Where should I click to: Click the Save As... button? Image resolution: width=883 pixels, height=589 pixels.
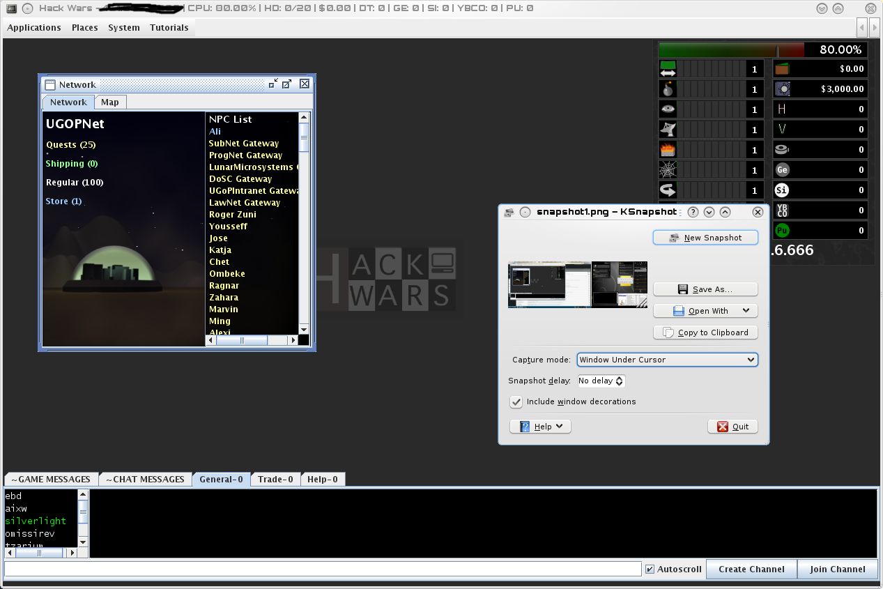tap(705, 289)
